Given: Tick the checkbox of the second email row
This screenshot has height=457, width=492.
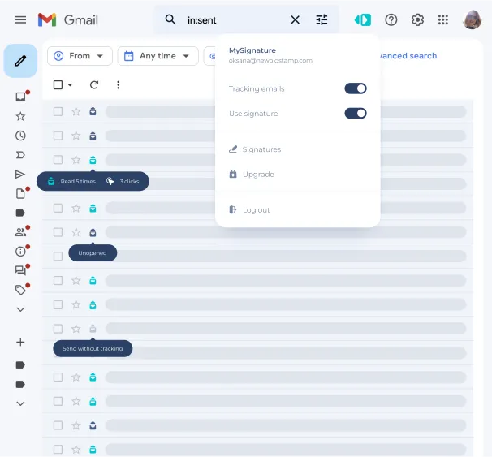Looking at the screenshot, I should click(58, 136).
